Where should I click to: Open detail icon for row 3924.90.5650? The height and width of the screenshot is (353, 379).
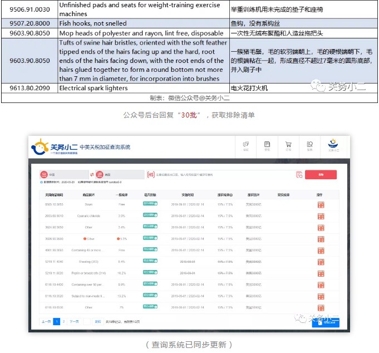pyautogui.click(x=321, y=228)
